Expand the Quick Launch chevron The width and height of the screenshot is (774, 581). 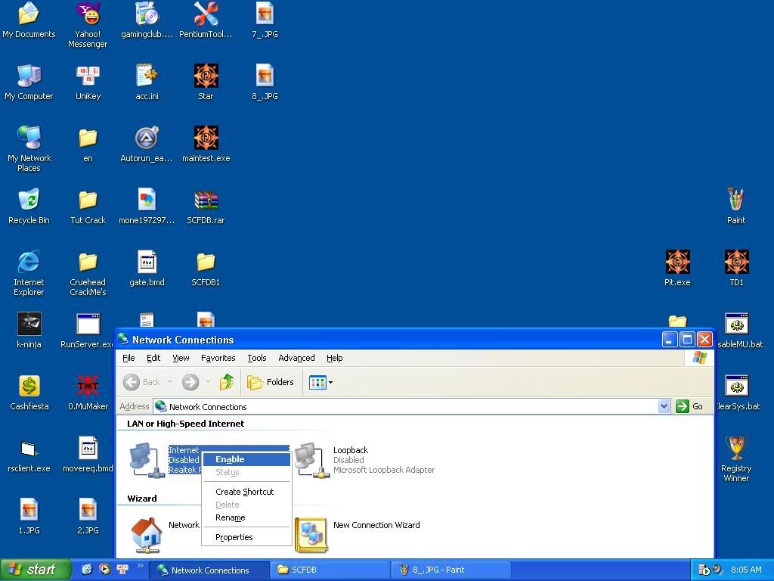(x=141, y=566)
